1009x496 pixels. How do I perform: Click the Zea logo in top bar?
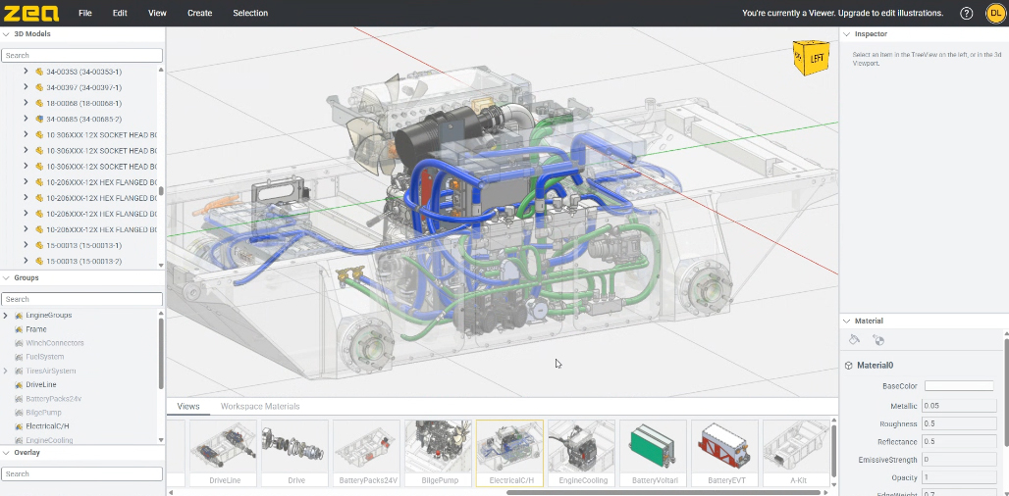(x=31, y=14)
